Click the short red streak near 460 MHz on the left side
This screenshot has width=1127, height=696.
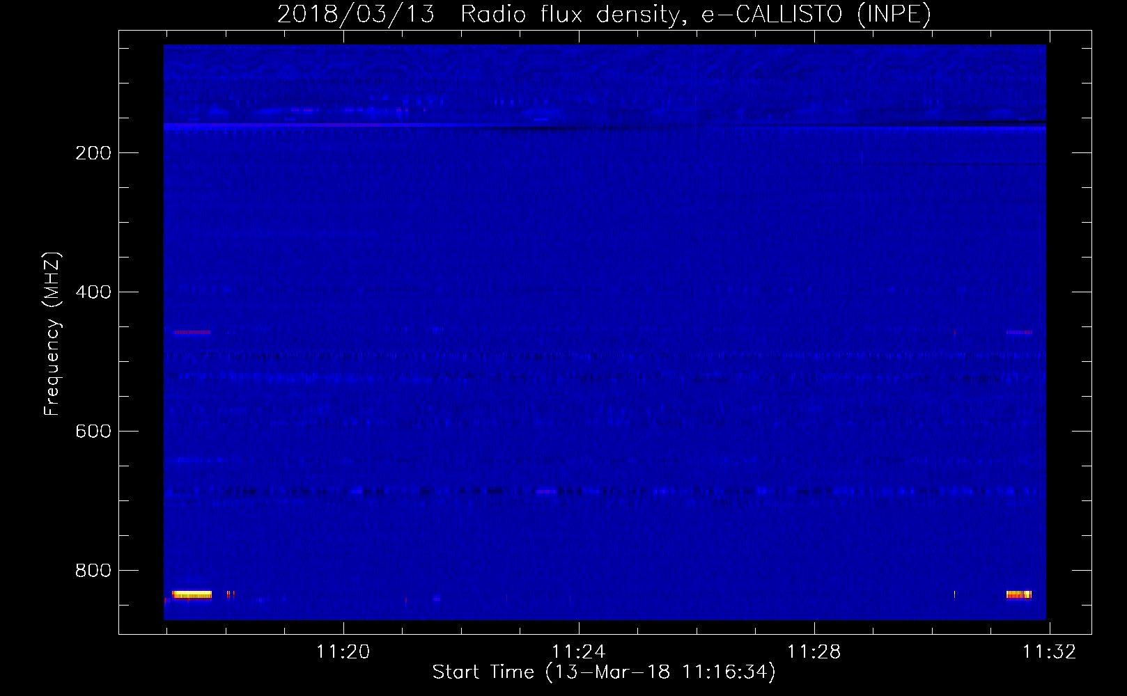click(x=192, y=333)
